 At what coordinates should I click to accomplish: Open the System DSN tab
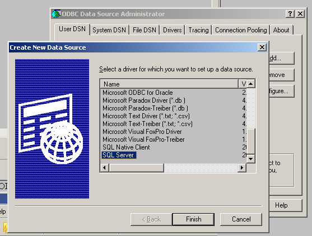pyautogui.click(x=109, y=30)
